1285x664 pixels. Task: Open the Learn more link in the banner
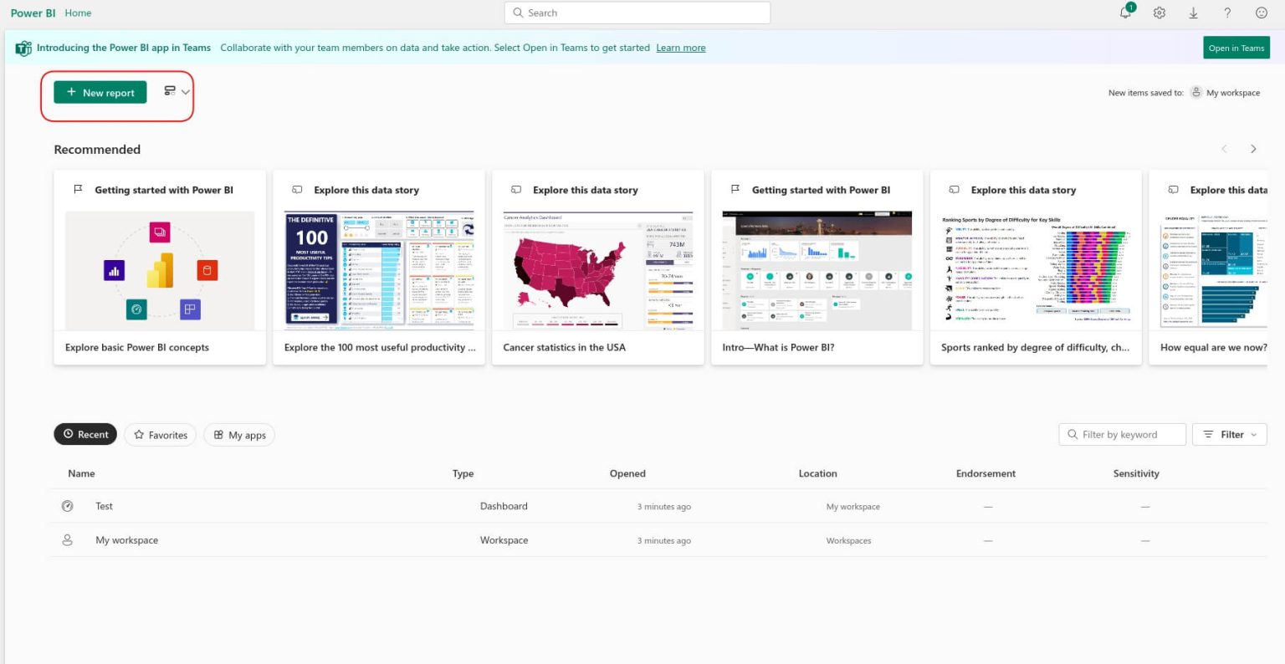coord(680,48)
